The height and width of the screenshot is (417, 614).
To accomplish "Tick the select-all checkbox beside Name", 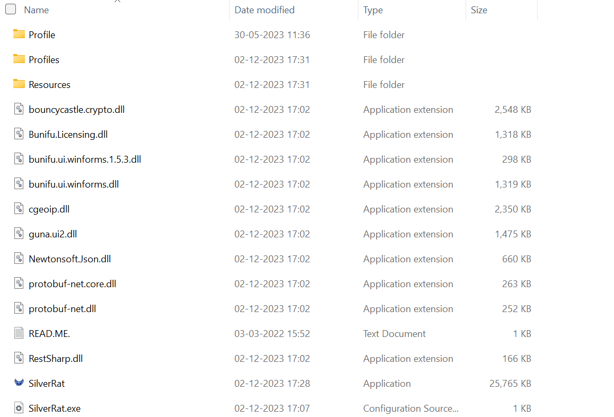I will coord(11,9).
